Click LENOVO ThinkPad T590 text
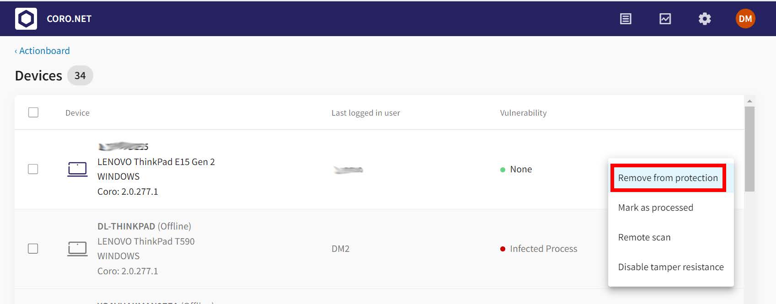Image resolution: width=776 pixels, height=304 pixels. pos(146,241)
